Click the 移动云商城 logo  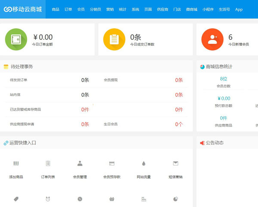coord(23,9)
